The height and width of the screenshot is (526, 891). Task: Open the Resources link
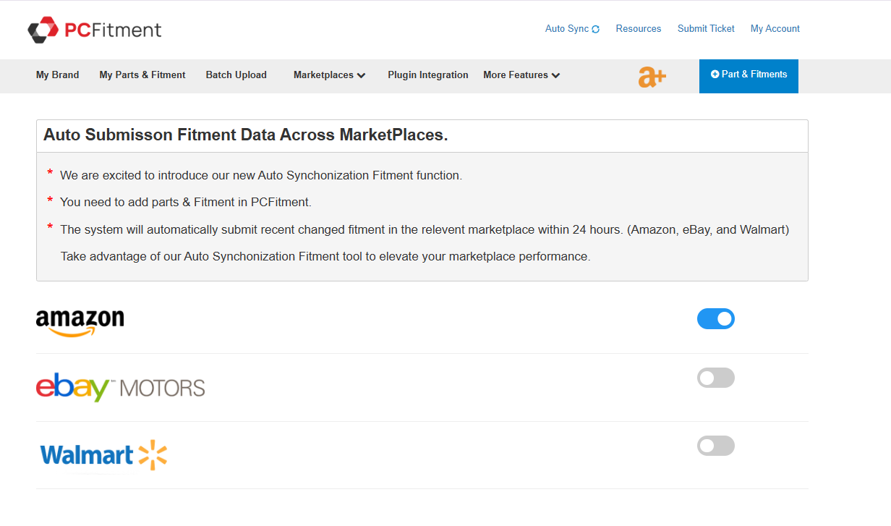[x=638, y=29]
